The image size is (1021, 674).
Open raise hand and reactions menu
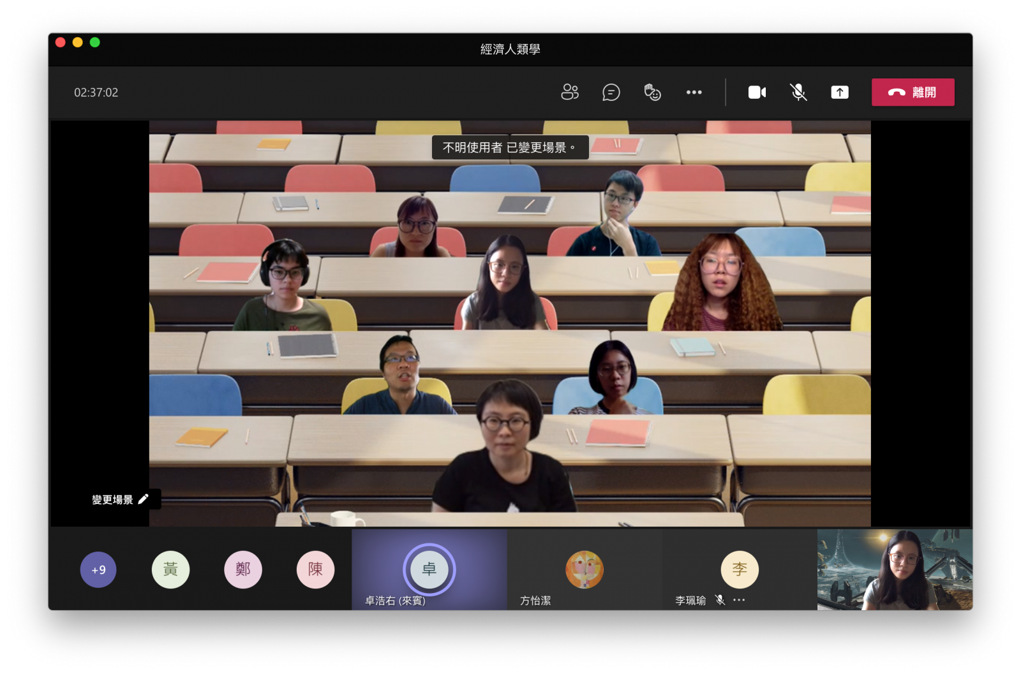pos(652,92)
